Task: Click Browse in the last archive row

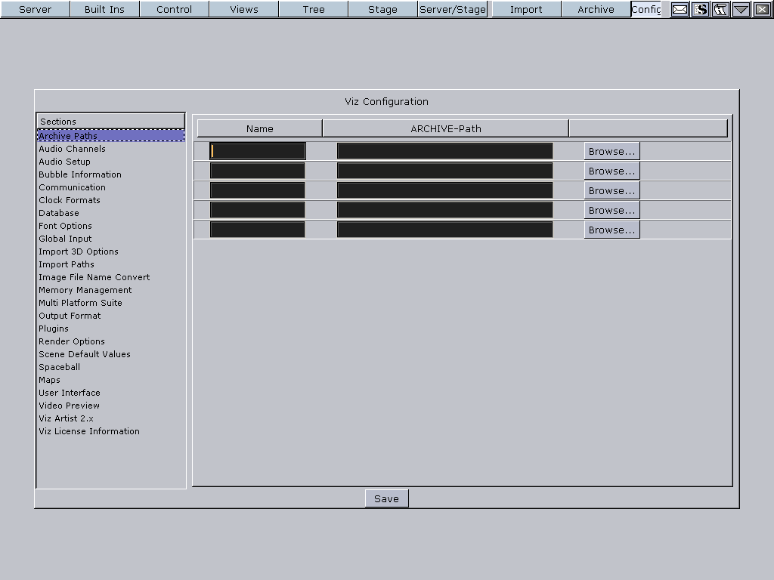Action: click(x=611, y=230)
